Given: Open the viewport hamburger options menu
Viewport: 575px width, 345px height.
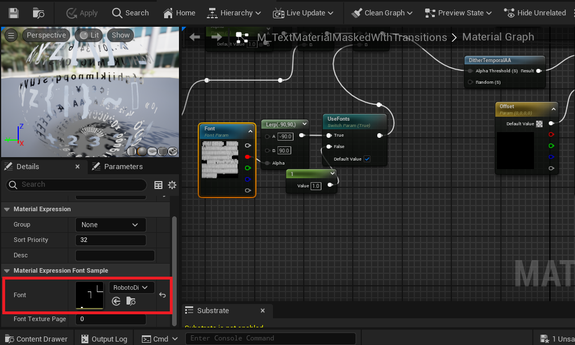Looking at the screenshot, I should (11, 35).
